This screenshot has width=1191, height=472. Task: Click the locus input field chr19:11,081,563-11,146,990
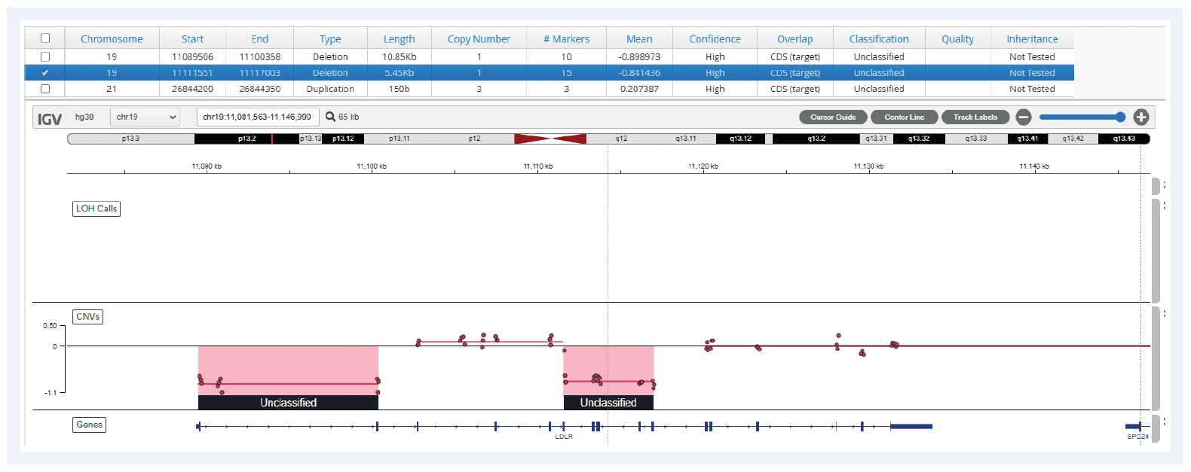pos(258,117)
